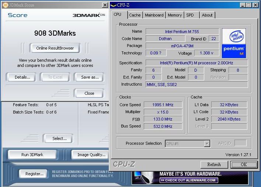Click the Code Name value Dothan
This screenshot has height=187, width=261.
point(165,39)
